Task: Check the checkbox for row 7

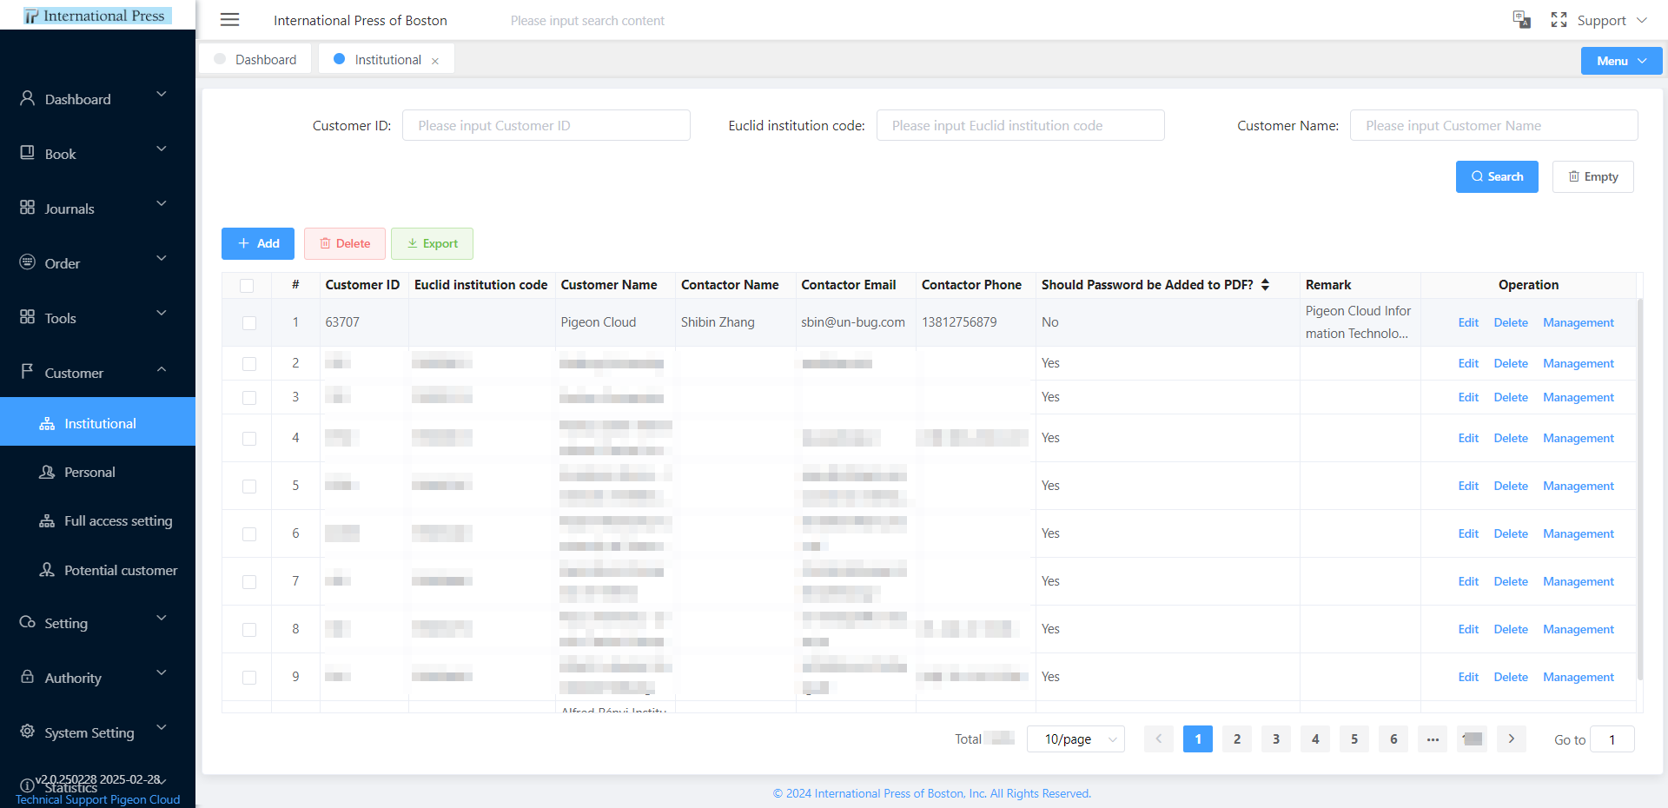Action: coord(249,582)
